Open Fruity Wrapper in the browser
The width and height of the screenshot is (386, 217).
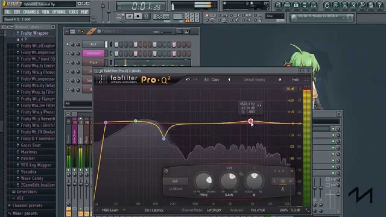click(x=34, y=33)
